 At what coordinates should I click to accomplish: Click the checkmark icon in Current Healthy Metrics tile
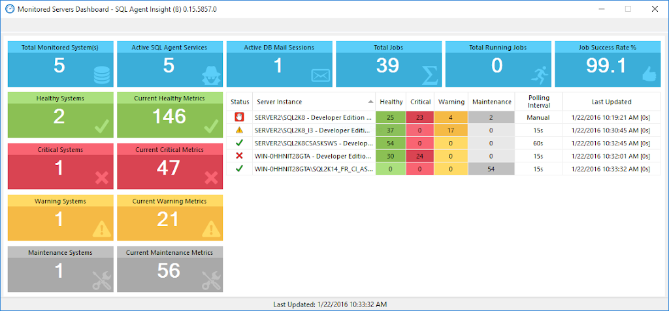coord(212,126)
